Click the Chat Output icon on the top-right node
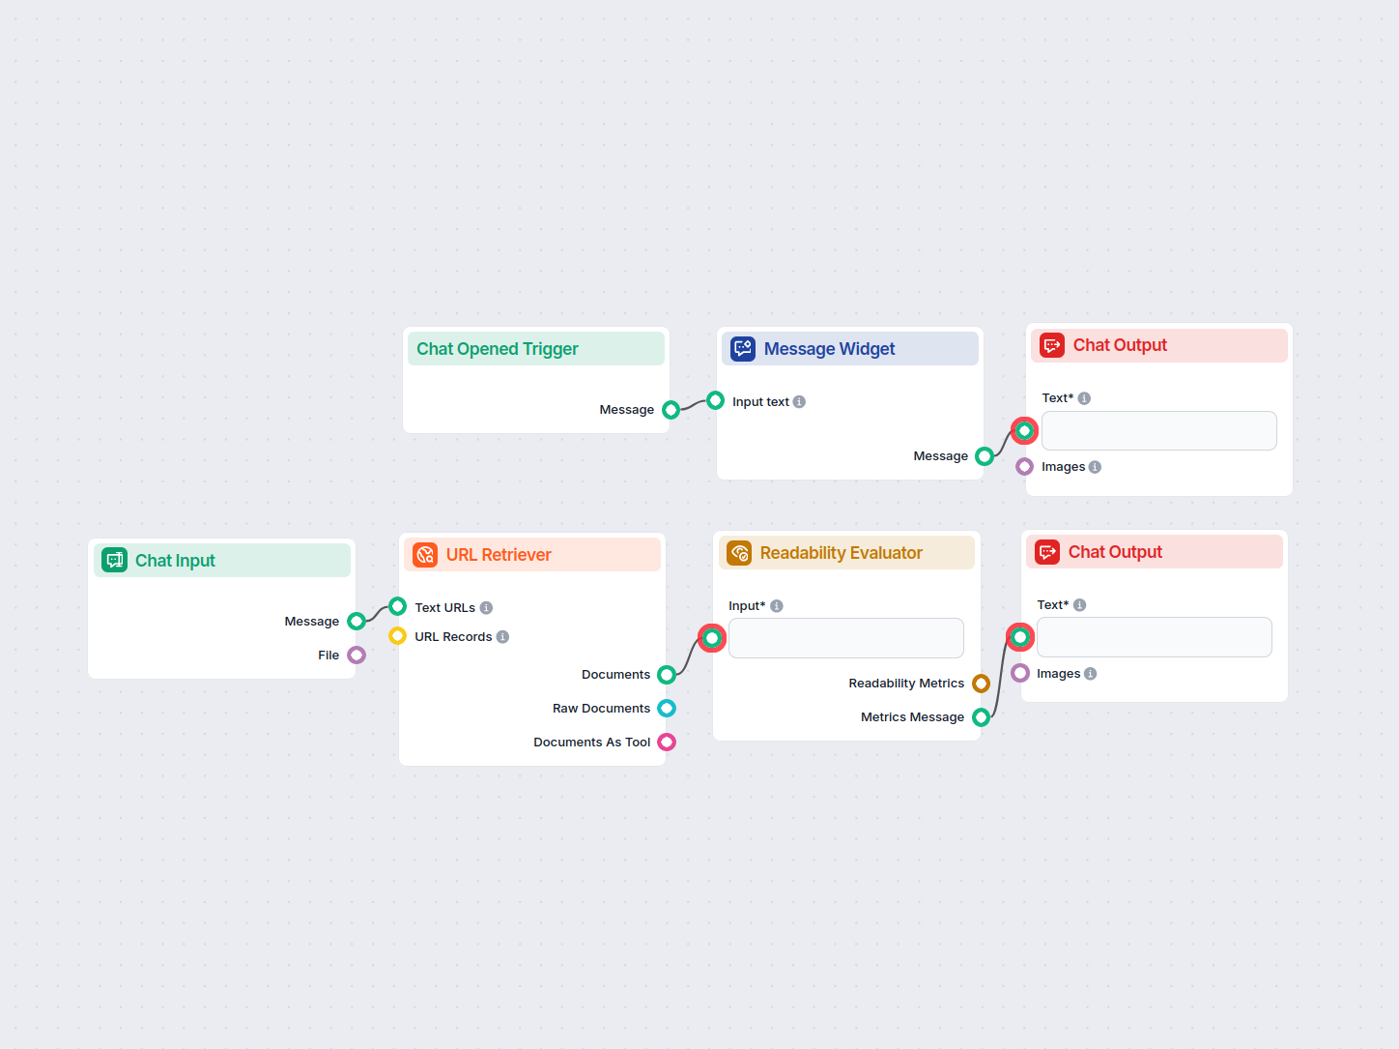 click(1051, 344)
